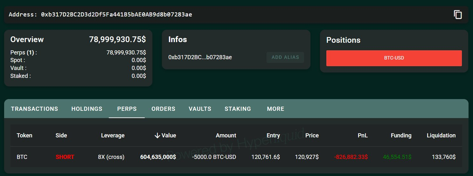
Task: Sort by the Liquidation column header
Action: pos(441,135)
